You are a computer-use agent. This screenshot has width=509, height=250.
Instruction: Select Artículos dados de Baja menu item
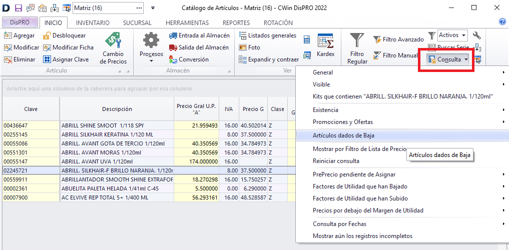[343, 135]
